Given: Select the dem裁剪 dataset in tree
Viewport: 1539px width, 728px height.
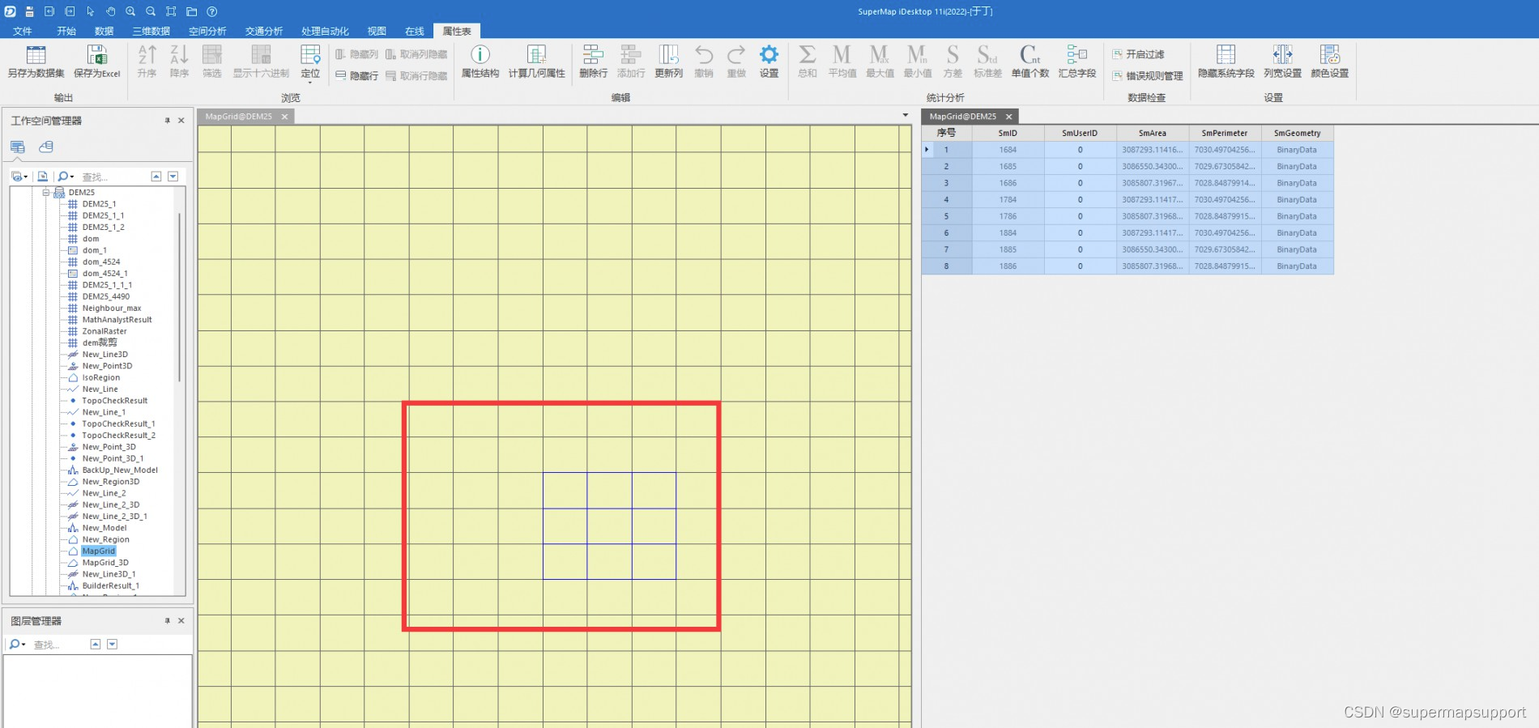Looking at the screenshot, I should click(100, 343).
